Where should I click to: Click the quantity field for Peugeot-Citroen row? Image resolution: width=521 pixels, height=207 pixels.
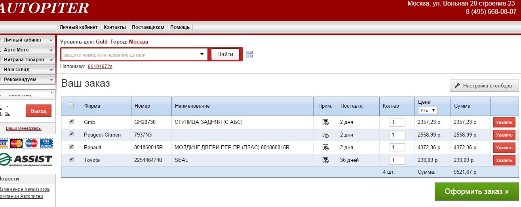397,135
